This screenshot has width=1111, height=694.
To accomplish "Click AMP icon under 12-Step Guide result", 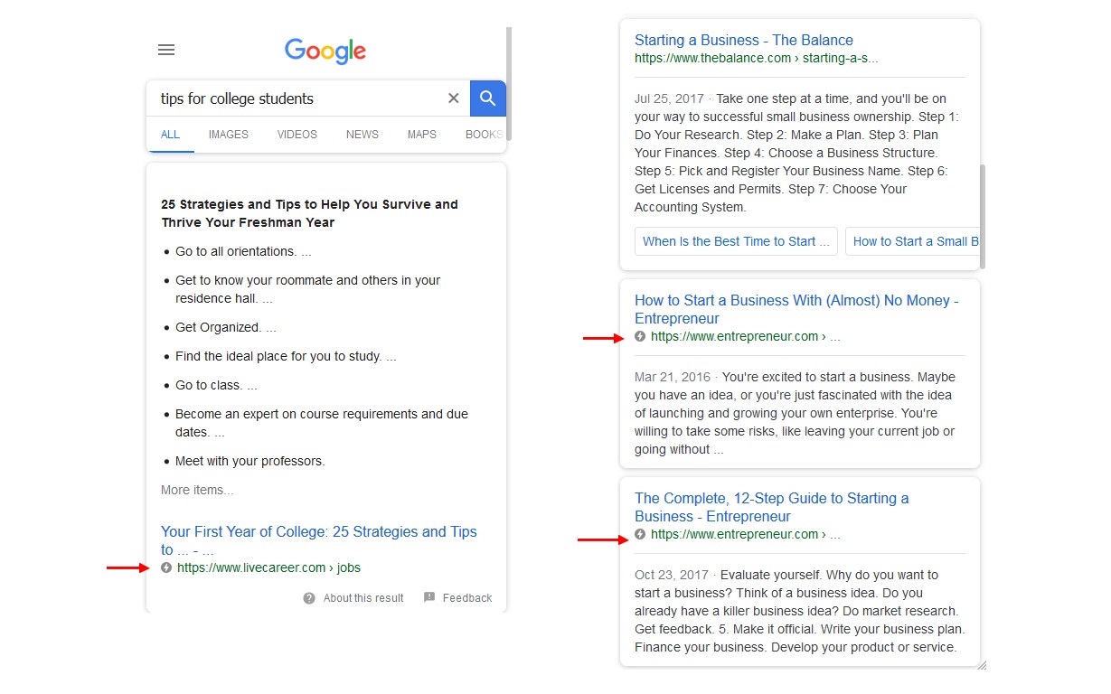I will pyautogui.click(x=640, y=534).
